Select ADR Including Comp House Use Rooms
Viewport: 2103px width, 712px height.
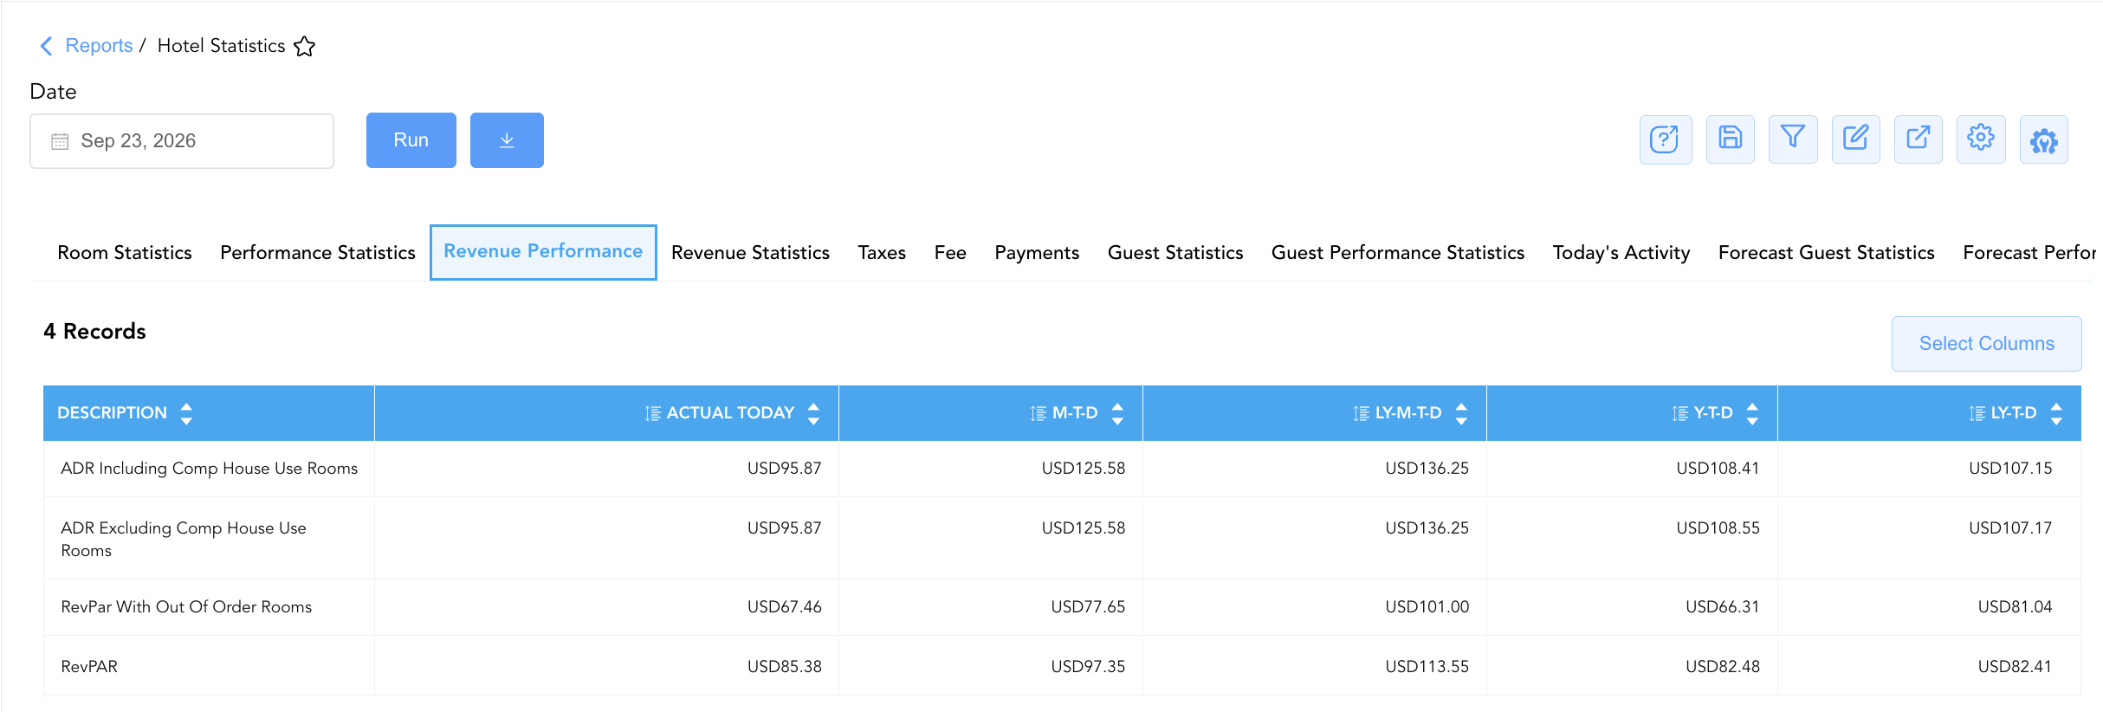[x=209, y=469]
